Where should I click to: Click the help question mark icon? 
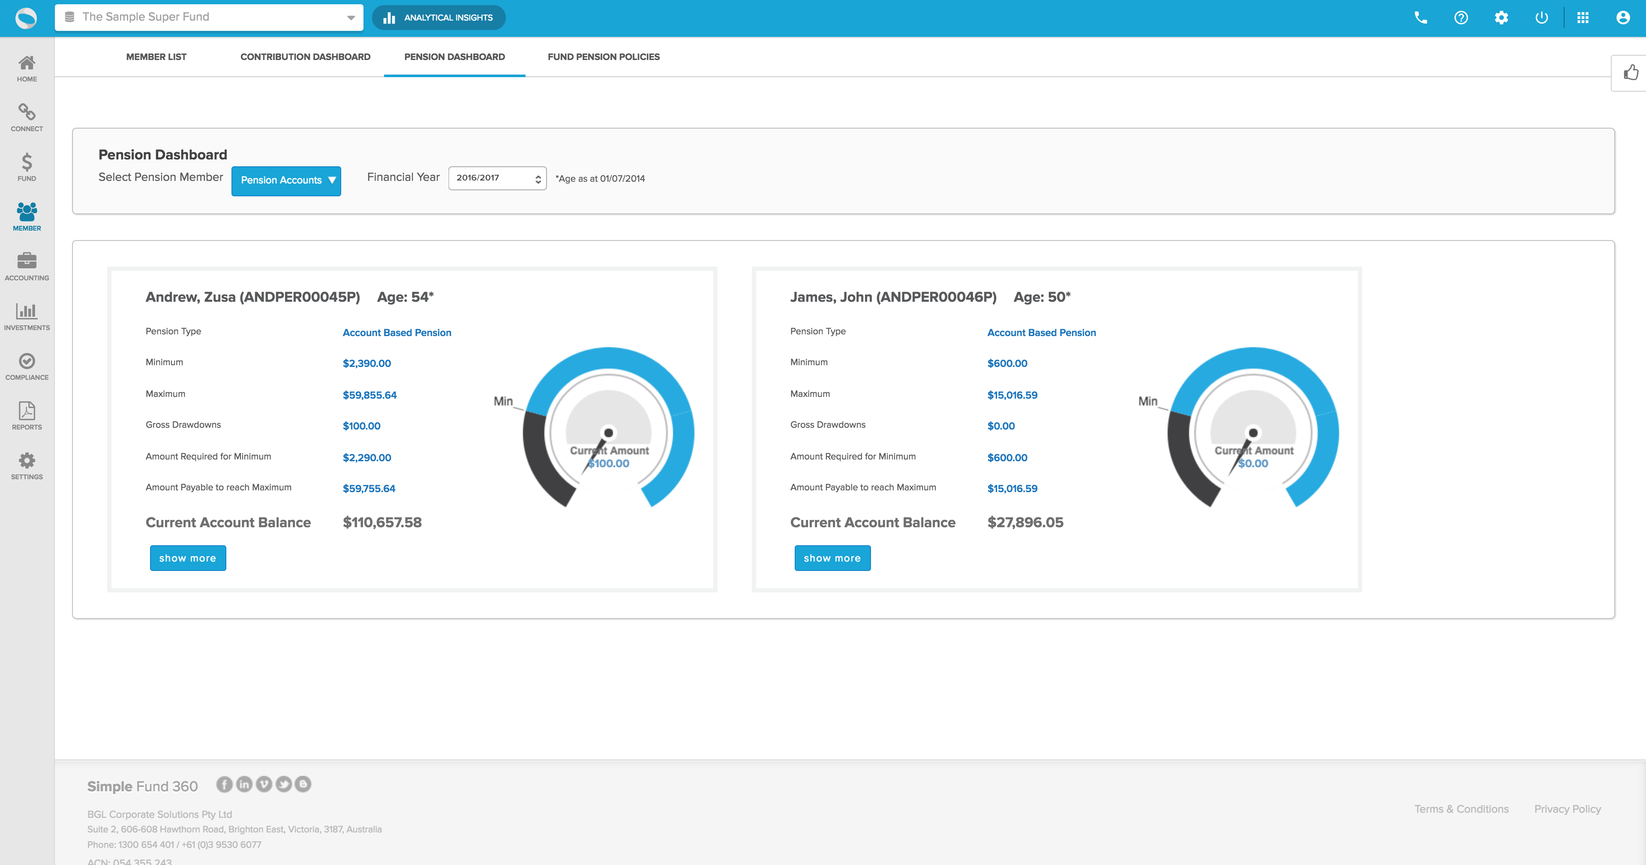(1461, 18)
